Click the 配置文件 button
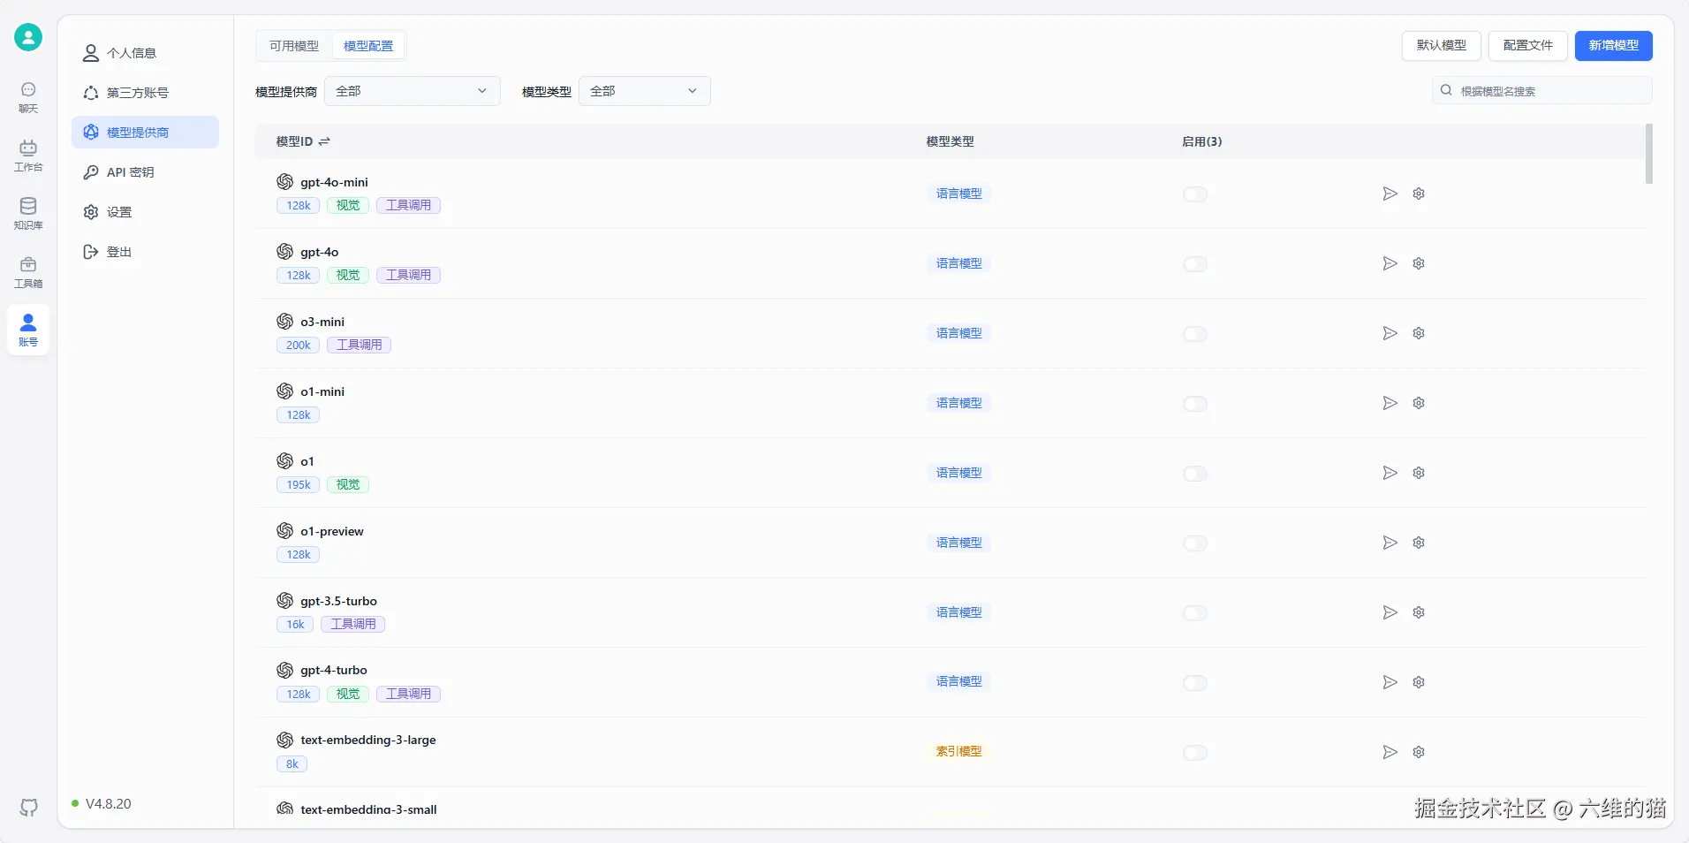Image resolution: width=1689 pixels, height=843 pixels. coord(1527,46)
